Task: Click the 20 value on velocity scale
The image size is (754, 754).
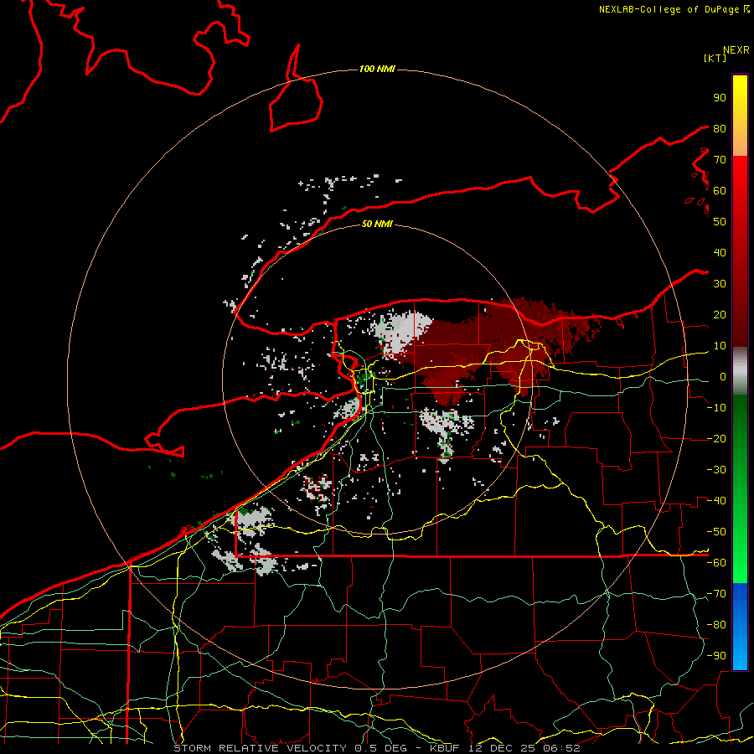Action: coord(720,314)
